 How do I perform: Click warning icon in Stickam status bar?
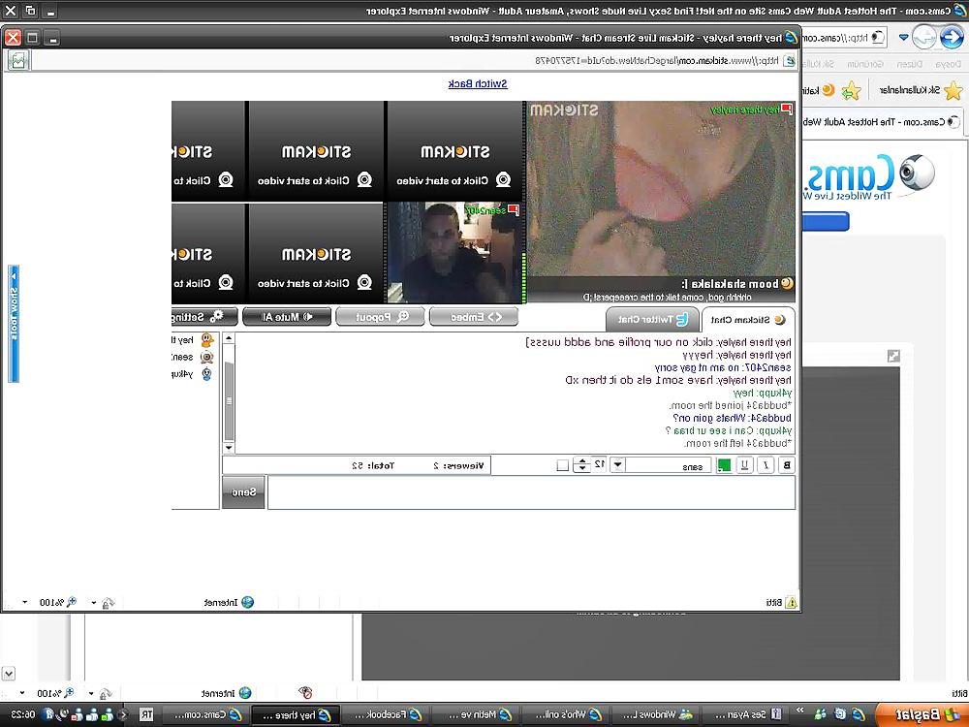791,602
